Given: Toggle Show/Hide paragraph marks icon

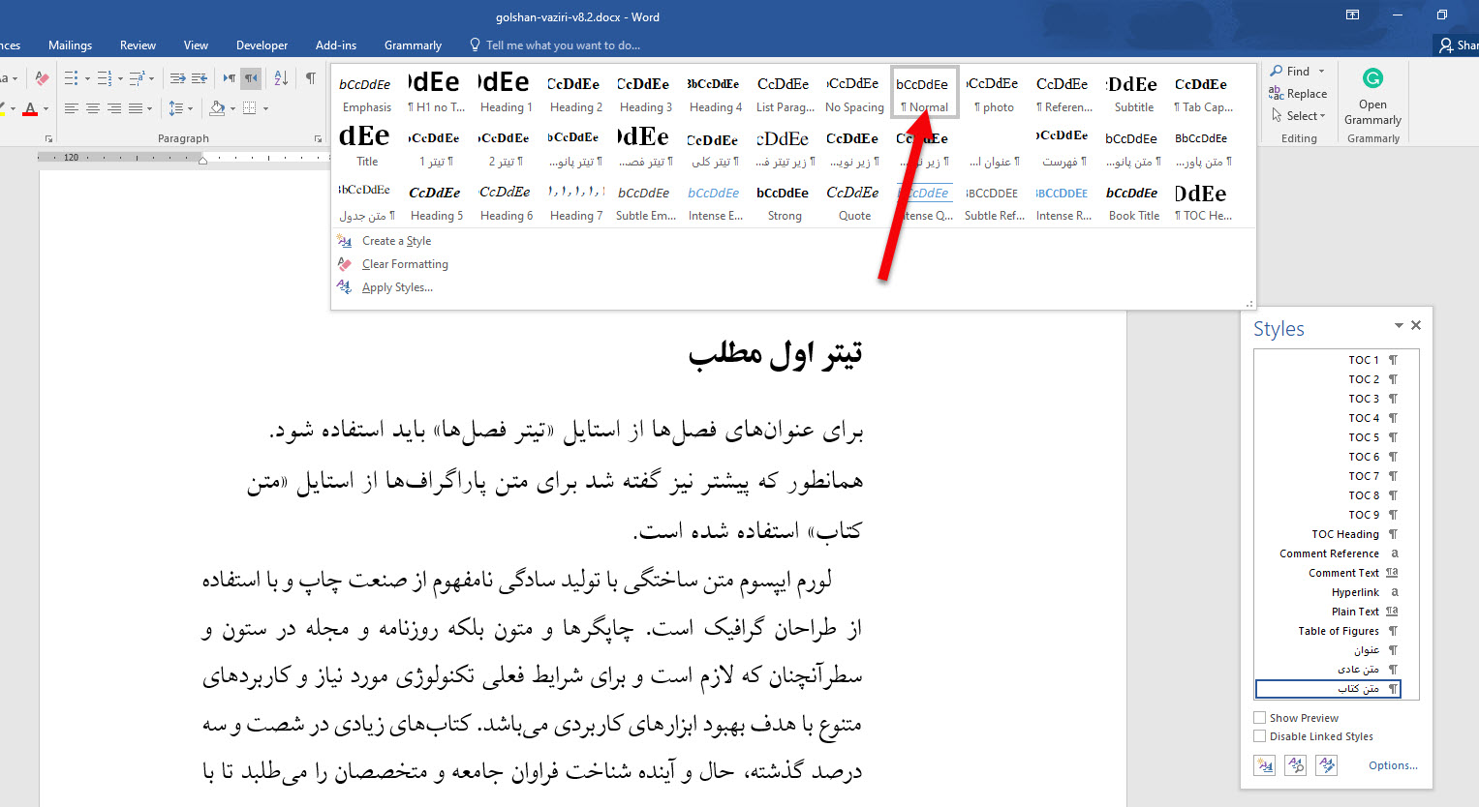Looking at the screenshot, I should 311,78.
